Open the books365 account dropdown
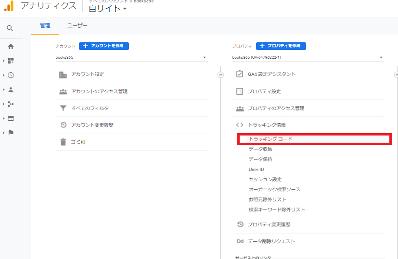Viewport: 398px width, 259px height. pos(131,58)
